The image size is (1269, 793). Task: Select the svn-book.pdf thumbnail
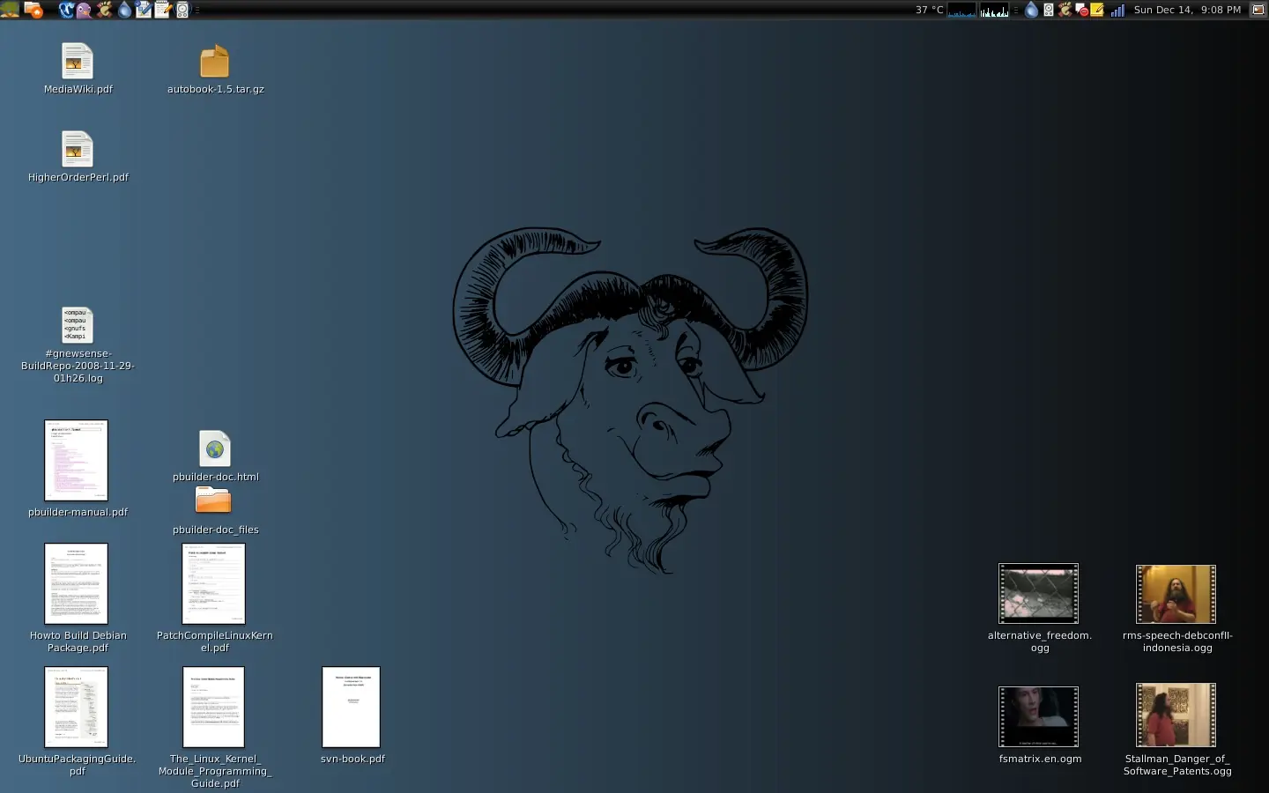tap(351, 707)
